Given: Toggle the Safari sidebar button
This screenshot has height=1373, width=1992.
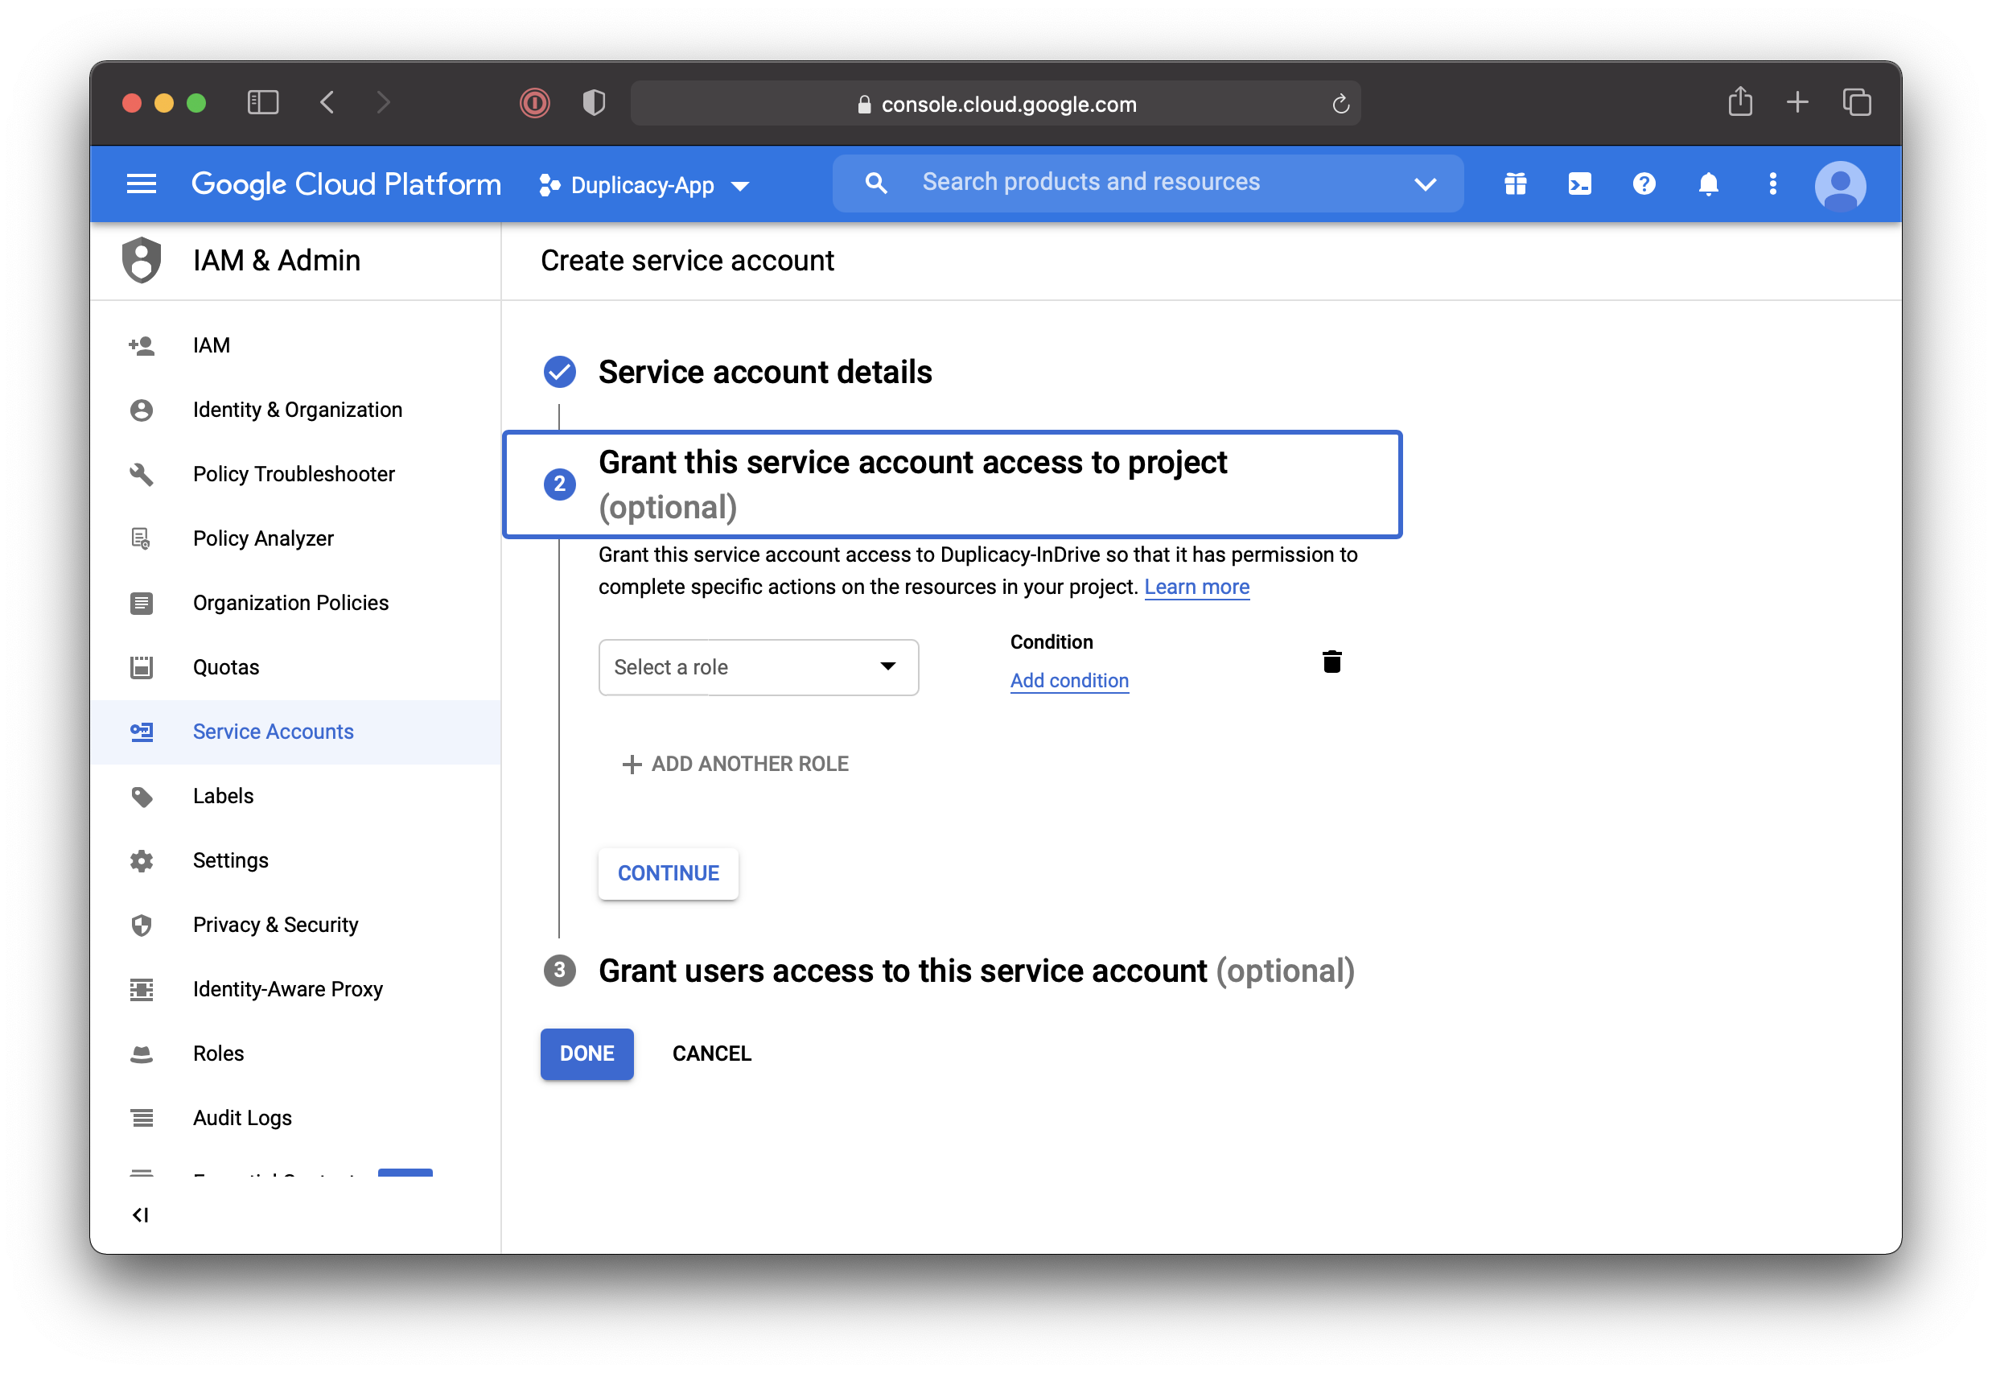Looking at the screenshot, I should tap(263, 103).
